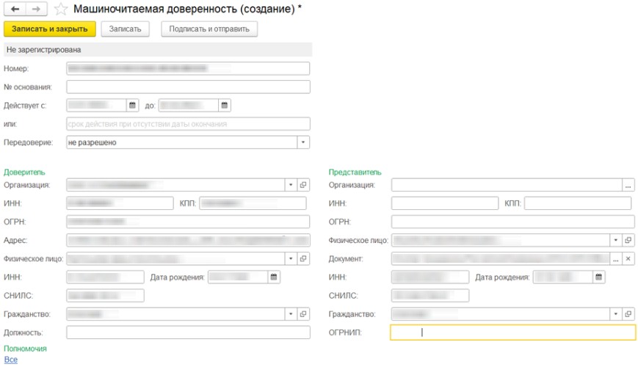Open Доверитель Физическое лицо record icon
This screenshot has height=367, width=638.
tap(303, 259)
